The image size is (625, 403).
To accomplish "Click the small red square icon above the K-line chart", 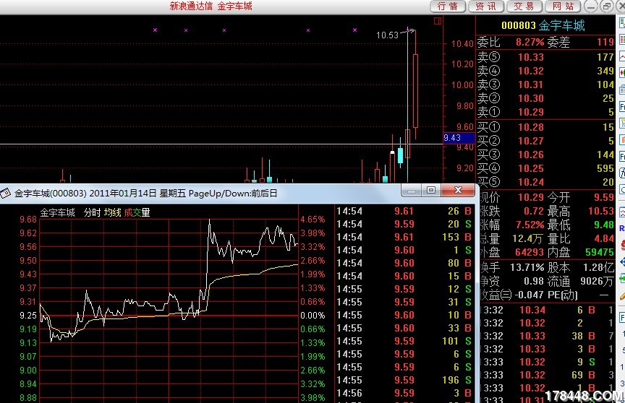I will pyautogui.click(x=437, y=21).
